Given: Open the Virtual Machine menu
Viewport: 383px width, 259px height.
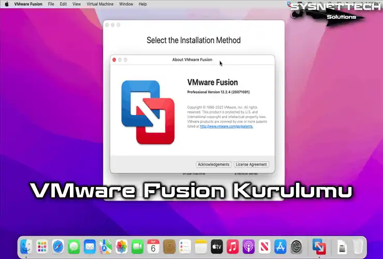Looking at the screenshot, I should 100,4.
